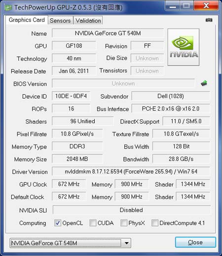Screen dimensions: 222x256
Task: Click the Release Date field Jan 06, 2011
Action: pyautogui.click(x=74, y=71)
